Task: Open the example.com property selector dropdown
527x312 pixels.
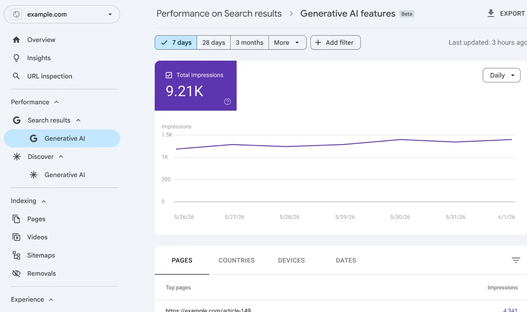Action: tap(62, 14)
